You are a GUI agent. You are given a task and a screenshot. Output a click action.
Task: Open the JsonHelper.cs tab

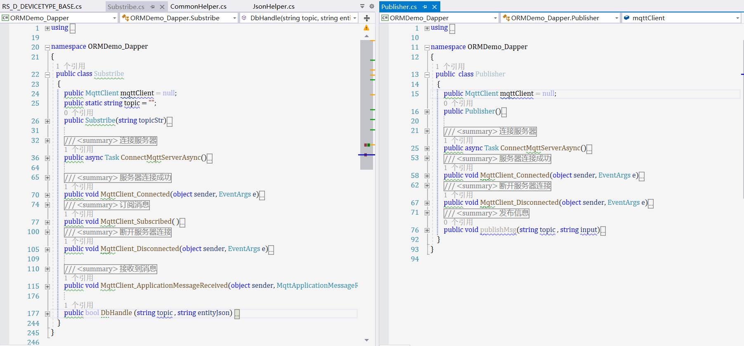[274, 6]
